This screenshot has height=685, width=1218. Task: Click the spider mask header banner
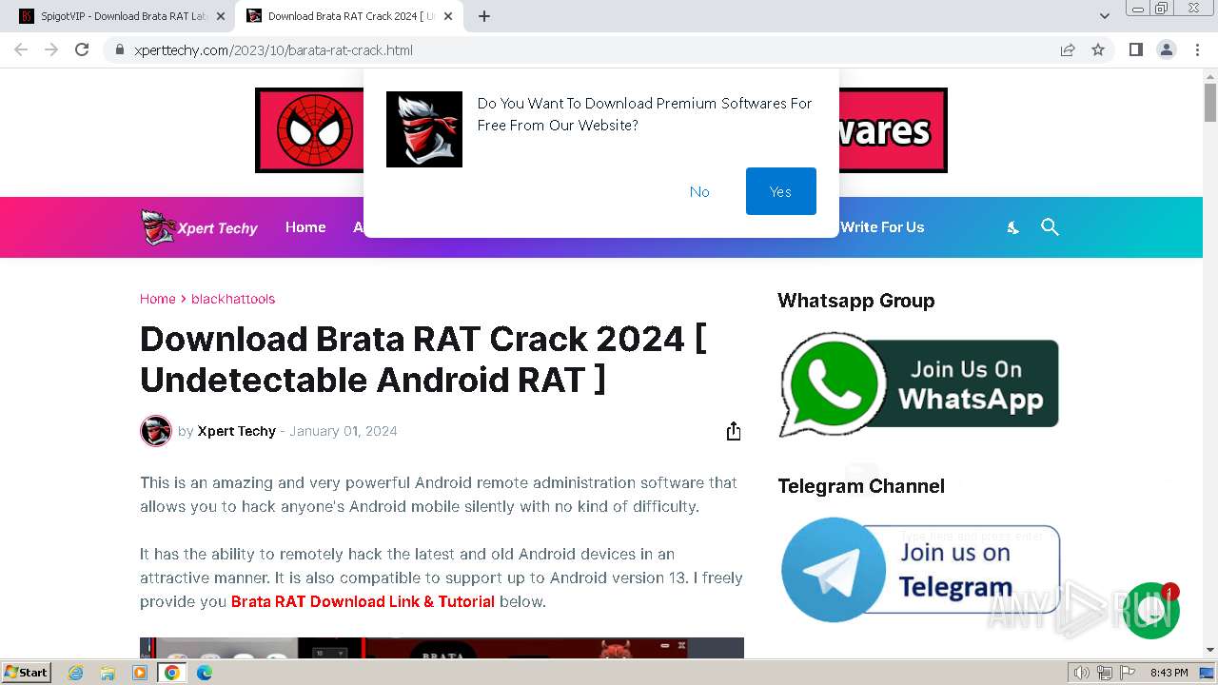308,130
